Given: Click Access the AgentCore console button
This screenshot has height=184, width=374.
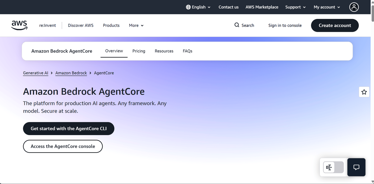Looking at the screenshot, I should tap(63, 146).
